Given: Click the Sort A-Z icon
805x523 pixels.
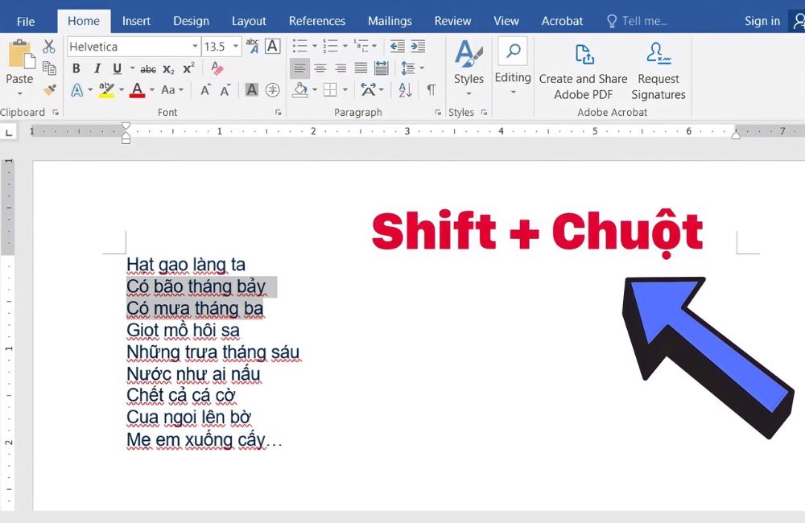Looking at the screenshot, I should (405, 90).
